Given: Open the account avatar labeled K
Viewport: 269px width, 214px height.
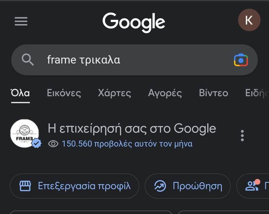Looking at the screenshot, I should point(249,20).
